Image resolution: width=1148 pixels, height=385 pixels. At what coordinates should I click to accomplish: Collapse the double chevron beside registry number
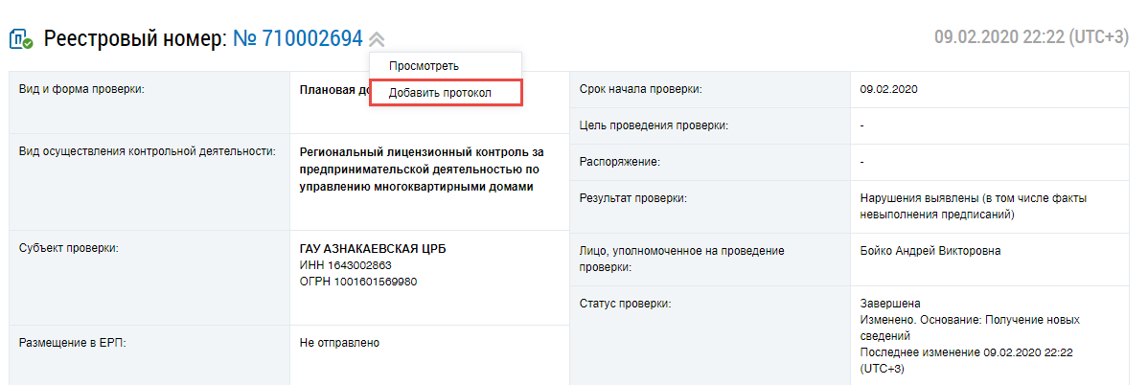tap(378, 40)
